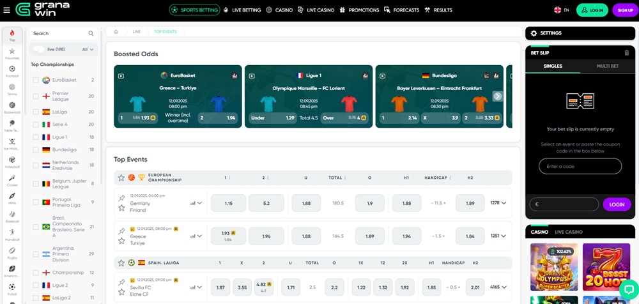Select MMA in sports sidebar

coord(12,199)
